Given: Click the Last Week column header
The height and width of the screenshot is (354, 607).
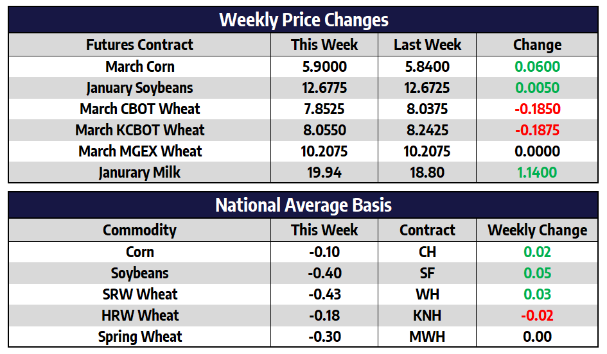Looking at the screenshot, I should [427, 45].
